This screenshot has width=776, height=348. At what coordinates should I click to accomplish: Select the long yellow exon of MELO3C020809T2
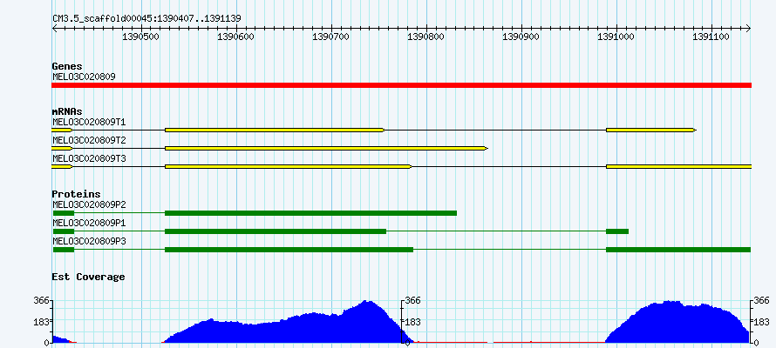pos(327,148)
